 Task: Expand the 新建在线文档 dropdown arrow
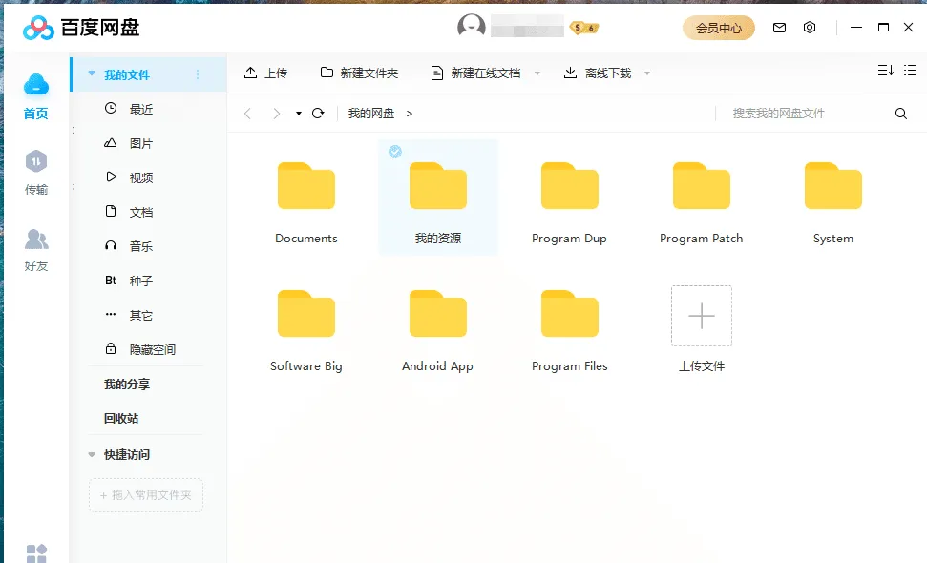click(537, 72)
